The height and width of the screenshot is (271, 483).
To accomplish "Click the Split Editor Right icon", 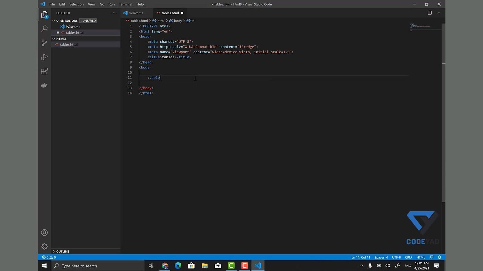I will (x=430, y=13).
